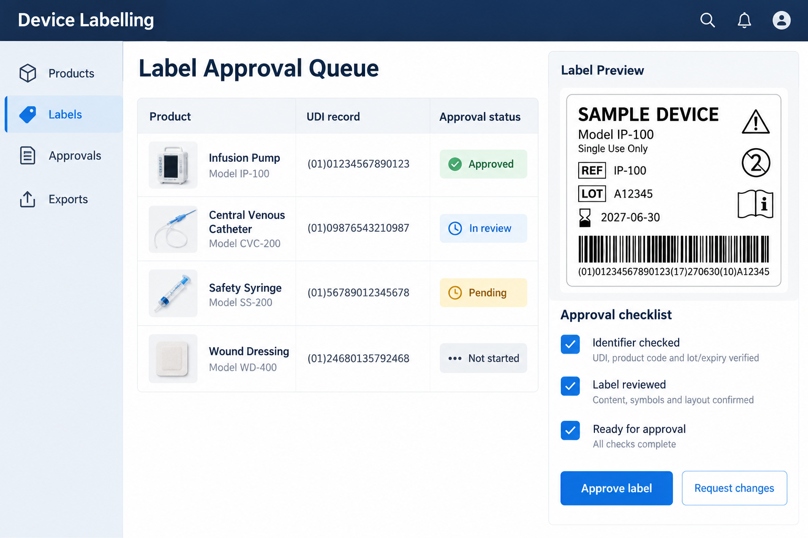Click the consult instructions booklet symbol

[x=755, y=204]
